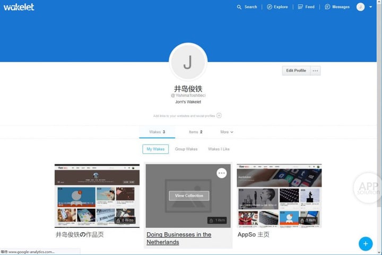
Task: Click the Edit Profile button
Action: (x=296, y=71)
